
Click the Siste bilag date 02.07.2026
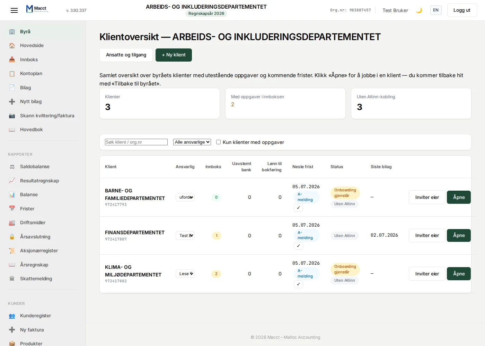[384, 235]
